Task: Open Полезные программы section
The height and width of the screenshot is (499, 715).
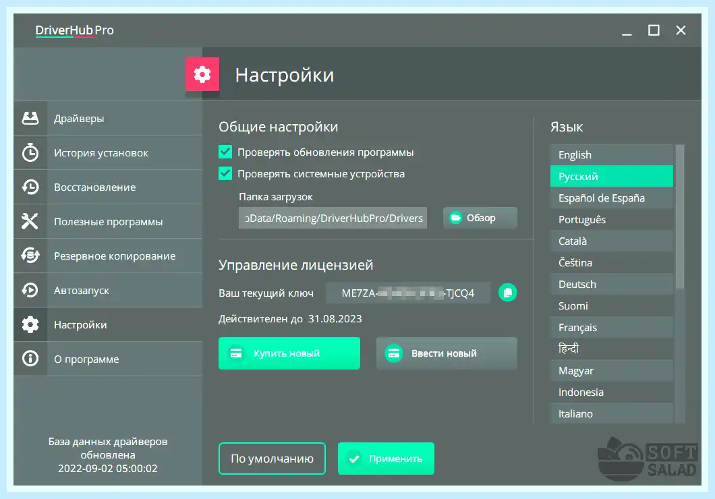Action: coord(108,221)
